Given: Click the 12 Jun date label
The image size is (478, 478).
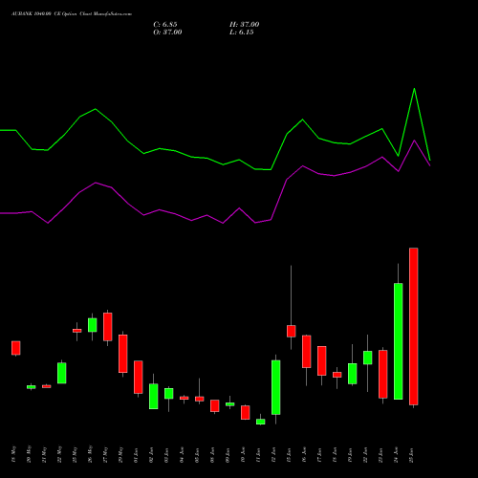Looking at the screenshot, I should 273,455.
